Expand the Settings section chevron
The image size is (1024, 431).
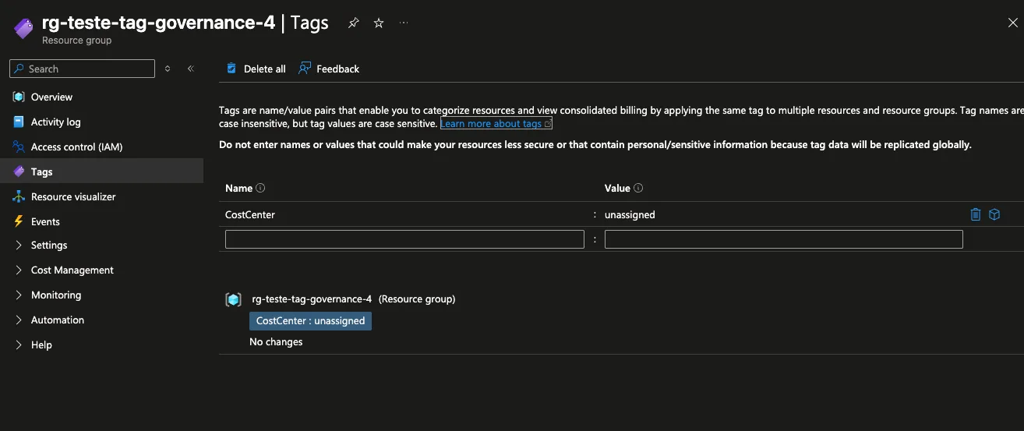click(x=19, y=245)
